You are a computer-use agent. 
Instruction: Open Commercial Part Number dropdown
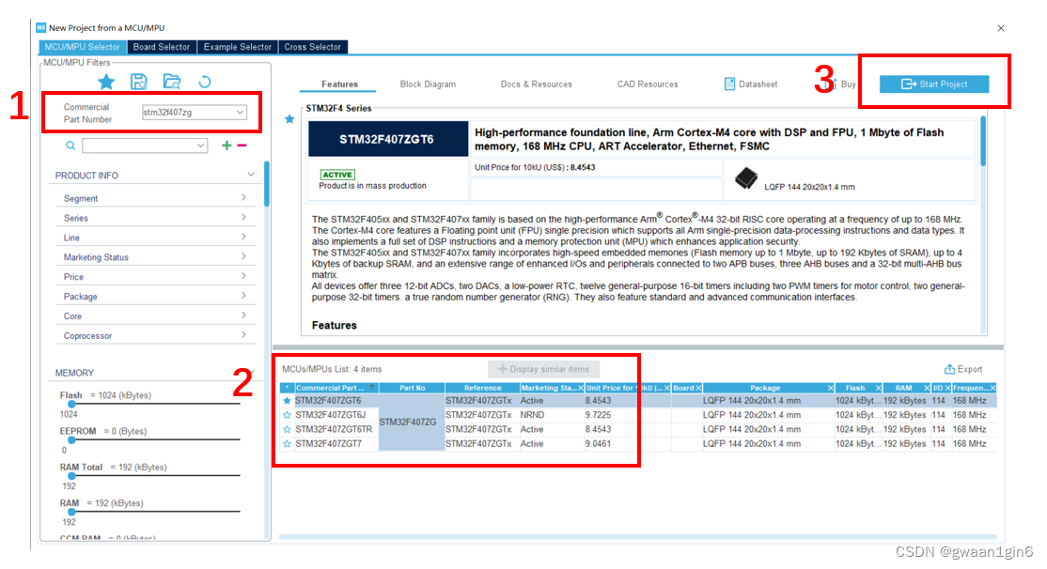click(240, 112)
